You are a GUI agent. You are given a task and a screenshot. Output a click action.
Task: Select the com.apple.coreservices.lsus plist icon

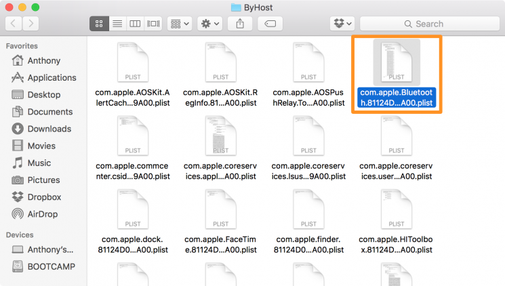coord(308,136)
